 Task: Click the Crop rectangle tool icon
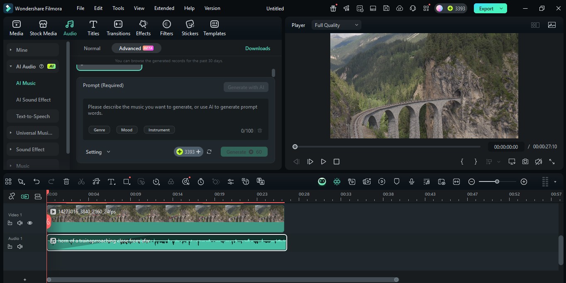[x=127, y=181]
